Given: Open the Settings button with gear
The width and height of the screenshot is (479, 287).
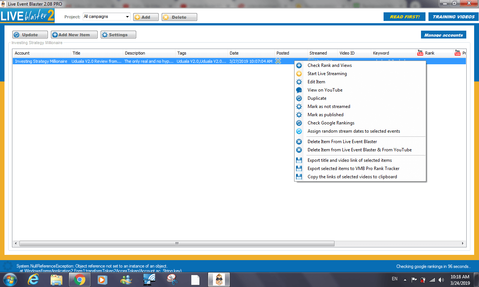Looking at the screenshot, I should click(118, 35).
